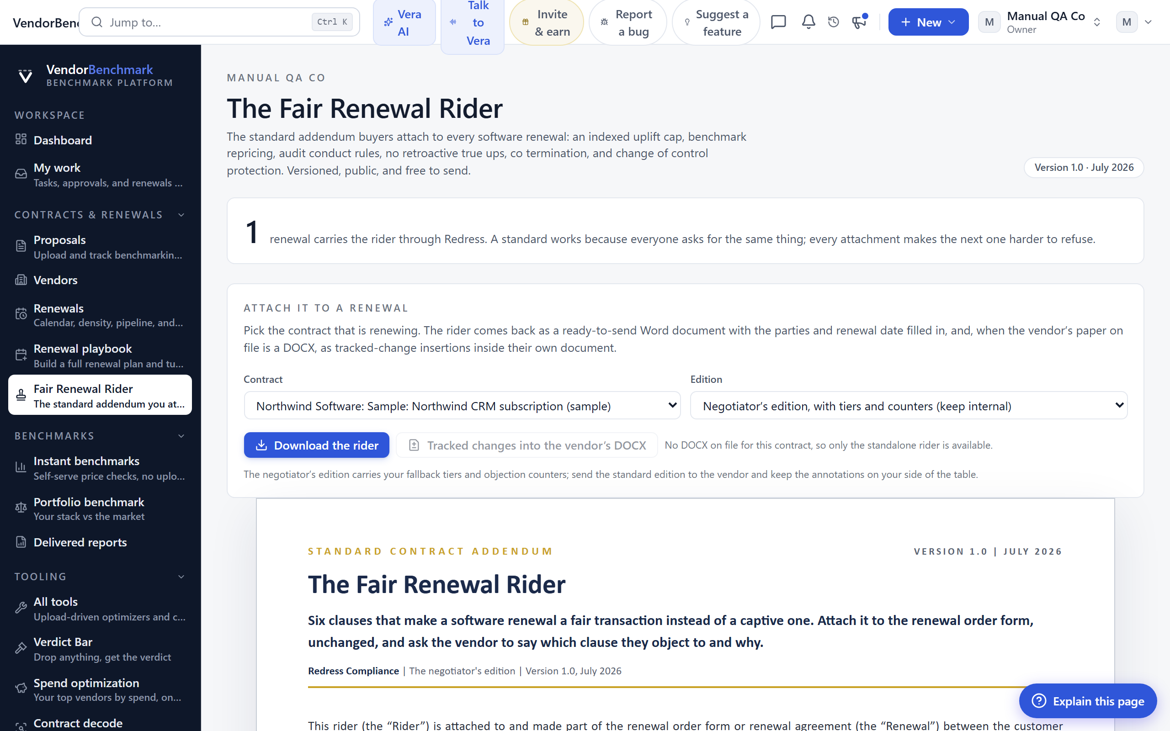The image size is (1170, 731).
Task: Open Portfolio benchmark in sidebar
Action: coord(100,509)
